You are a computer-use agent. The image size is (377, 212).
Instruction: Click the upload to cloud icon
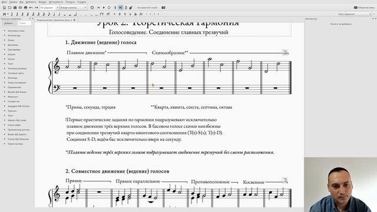pyautogui.click(x=20, y=8)
